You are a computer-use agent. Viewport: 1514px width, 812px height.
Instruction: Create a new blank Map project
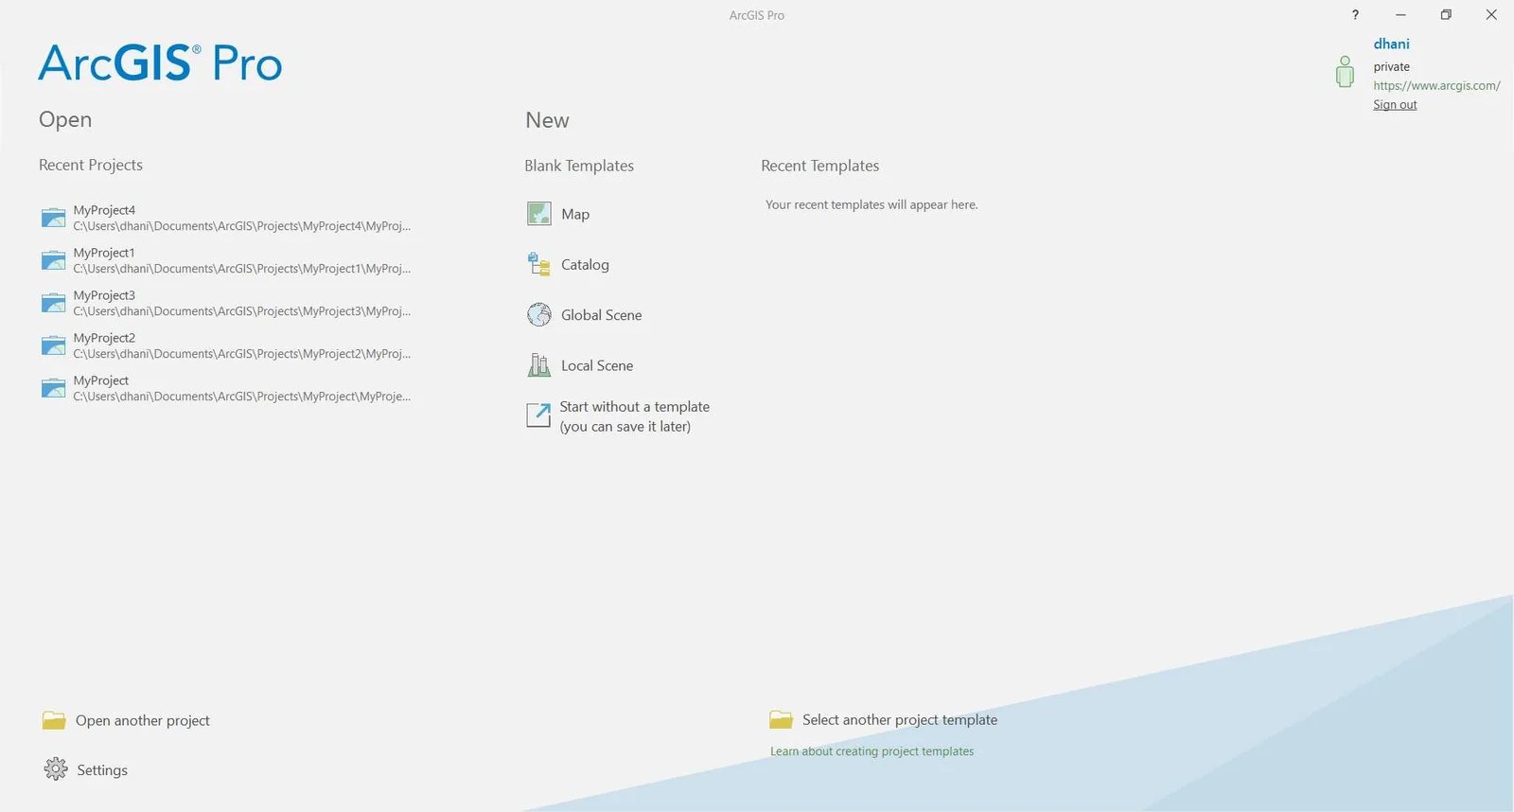pos(558,214)
